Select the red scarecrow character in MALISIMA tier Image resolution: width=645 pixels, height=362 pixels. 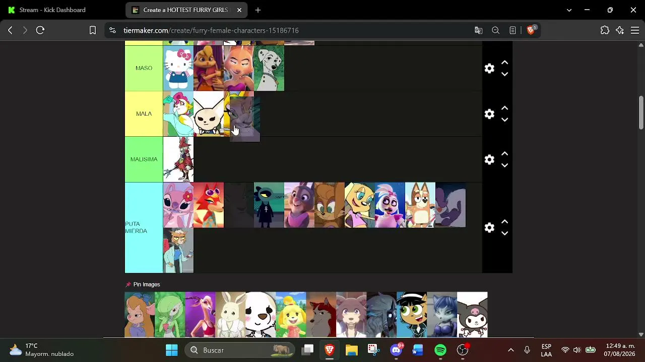click(x=178, y=159)
